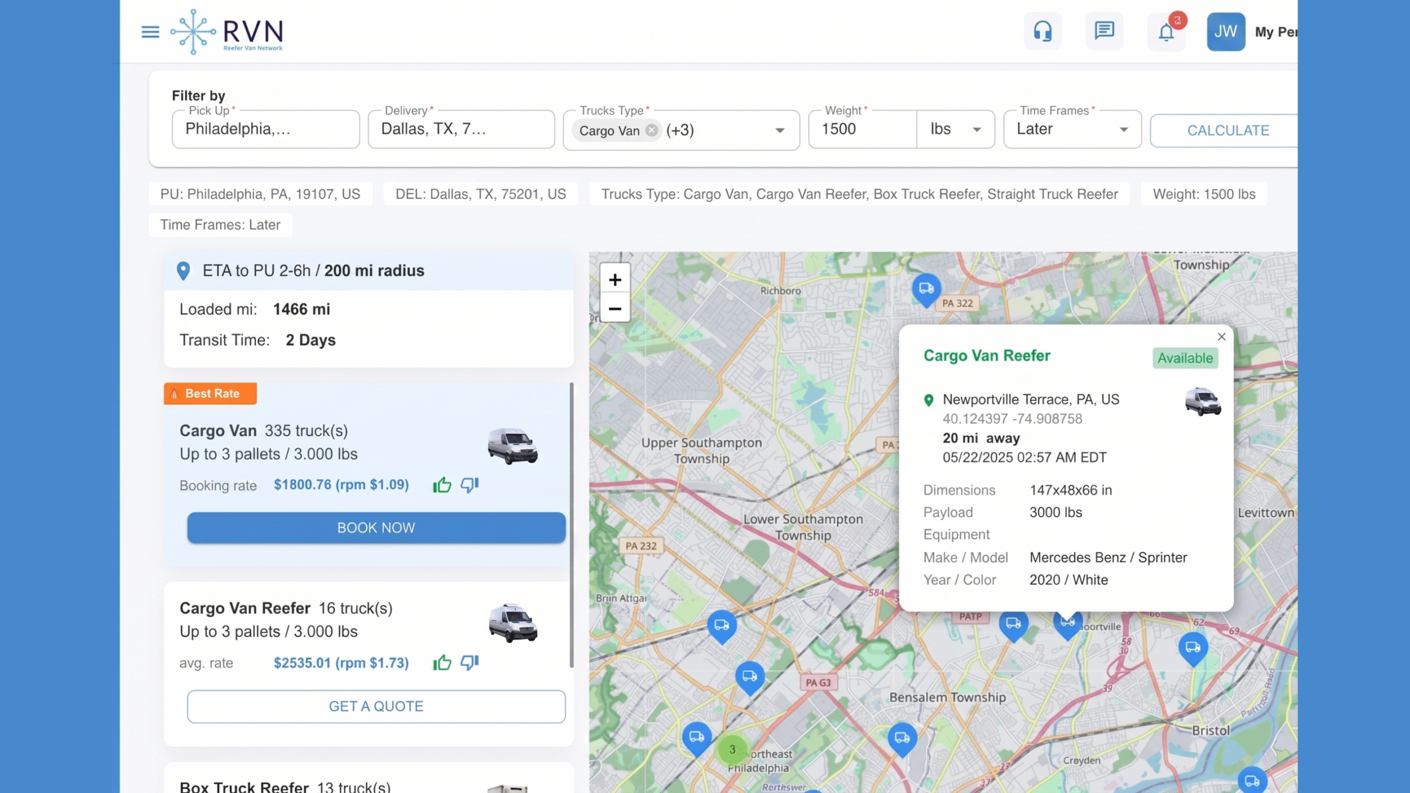Select truck marker below PATP label
Viewport: 1410px width, 793px height.
(x=1013, y=626)
